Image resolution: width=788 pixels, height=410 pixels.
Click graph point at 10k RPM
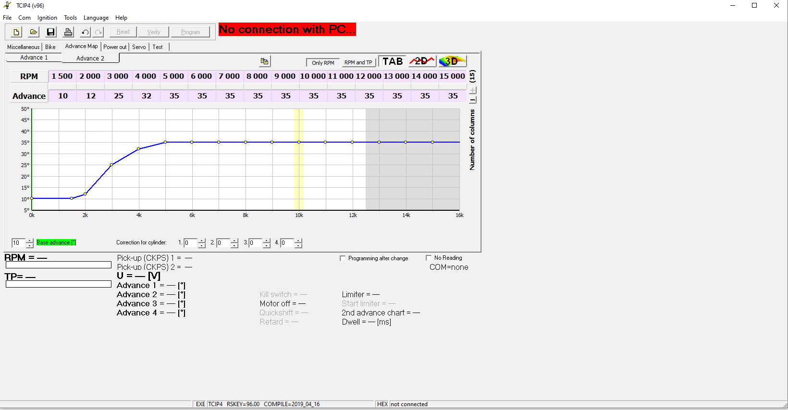pos(299,142)
